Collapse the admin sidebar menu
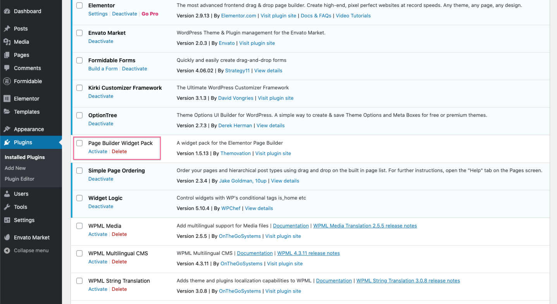The image size is (557, 304). click(x=31, y=251)
